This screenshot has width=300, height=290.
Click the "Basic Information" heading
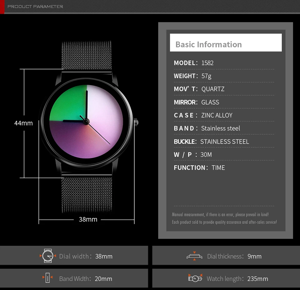click(208, 44)
